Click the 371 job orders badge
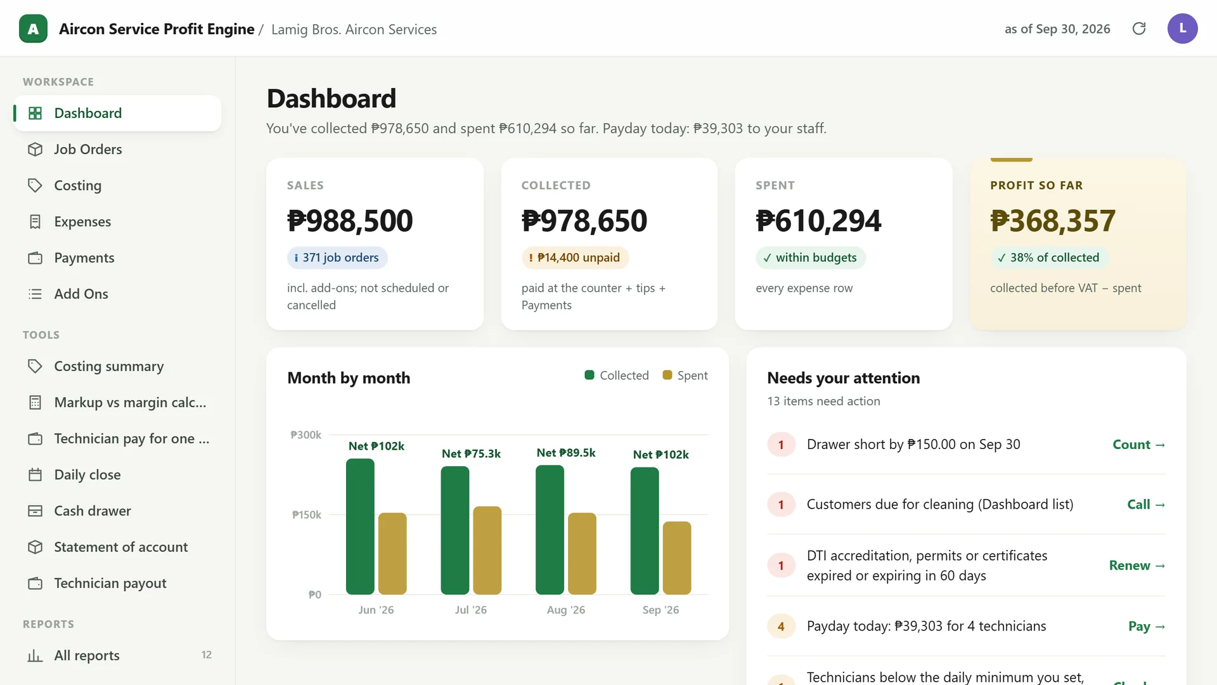Viewport: 1217px width, 685px height. [x=337, y=258]
